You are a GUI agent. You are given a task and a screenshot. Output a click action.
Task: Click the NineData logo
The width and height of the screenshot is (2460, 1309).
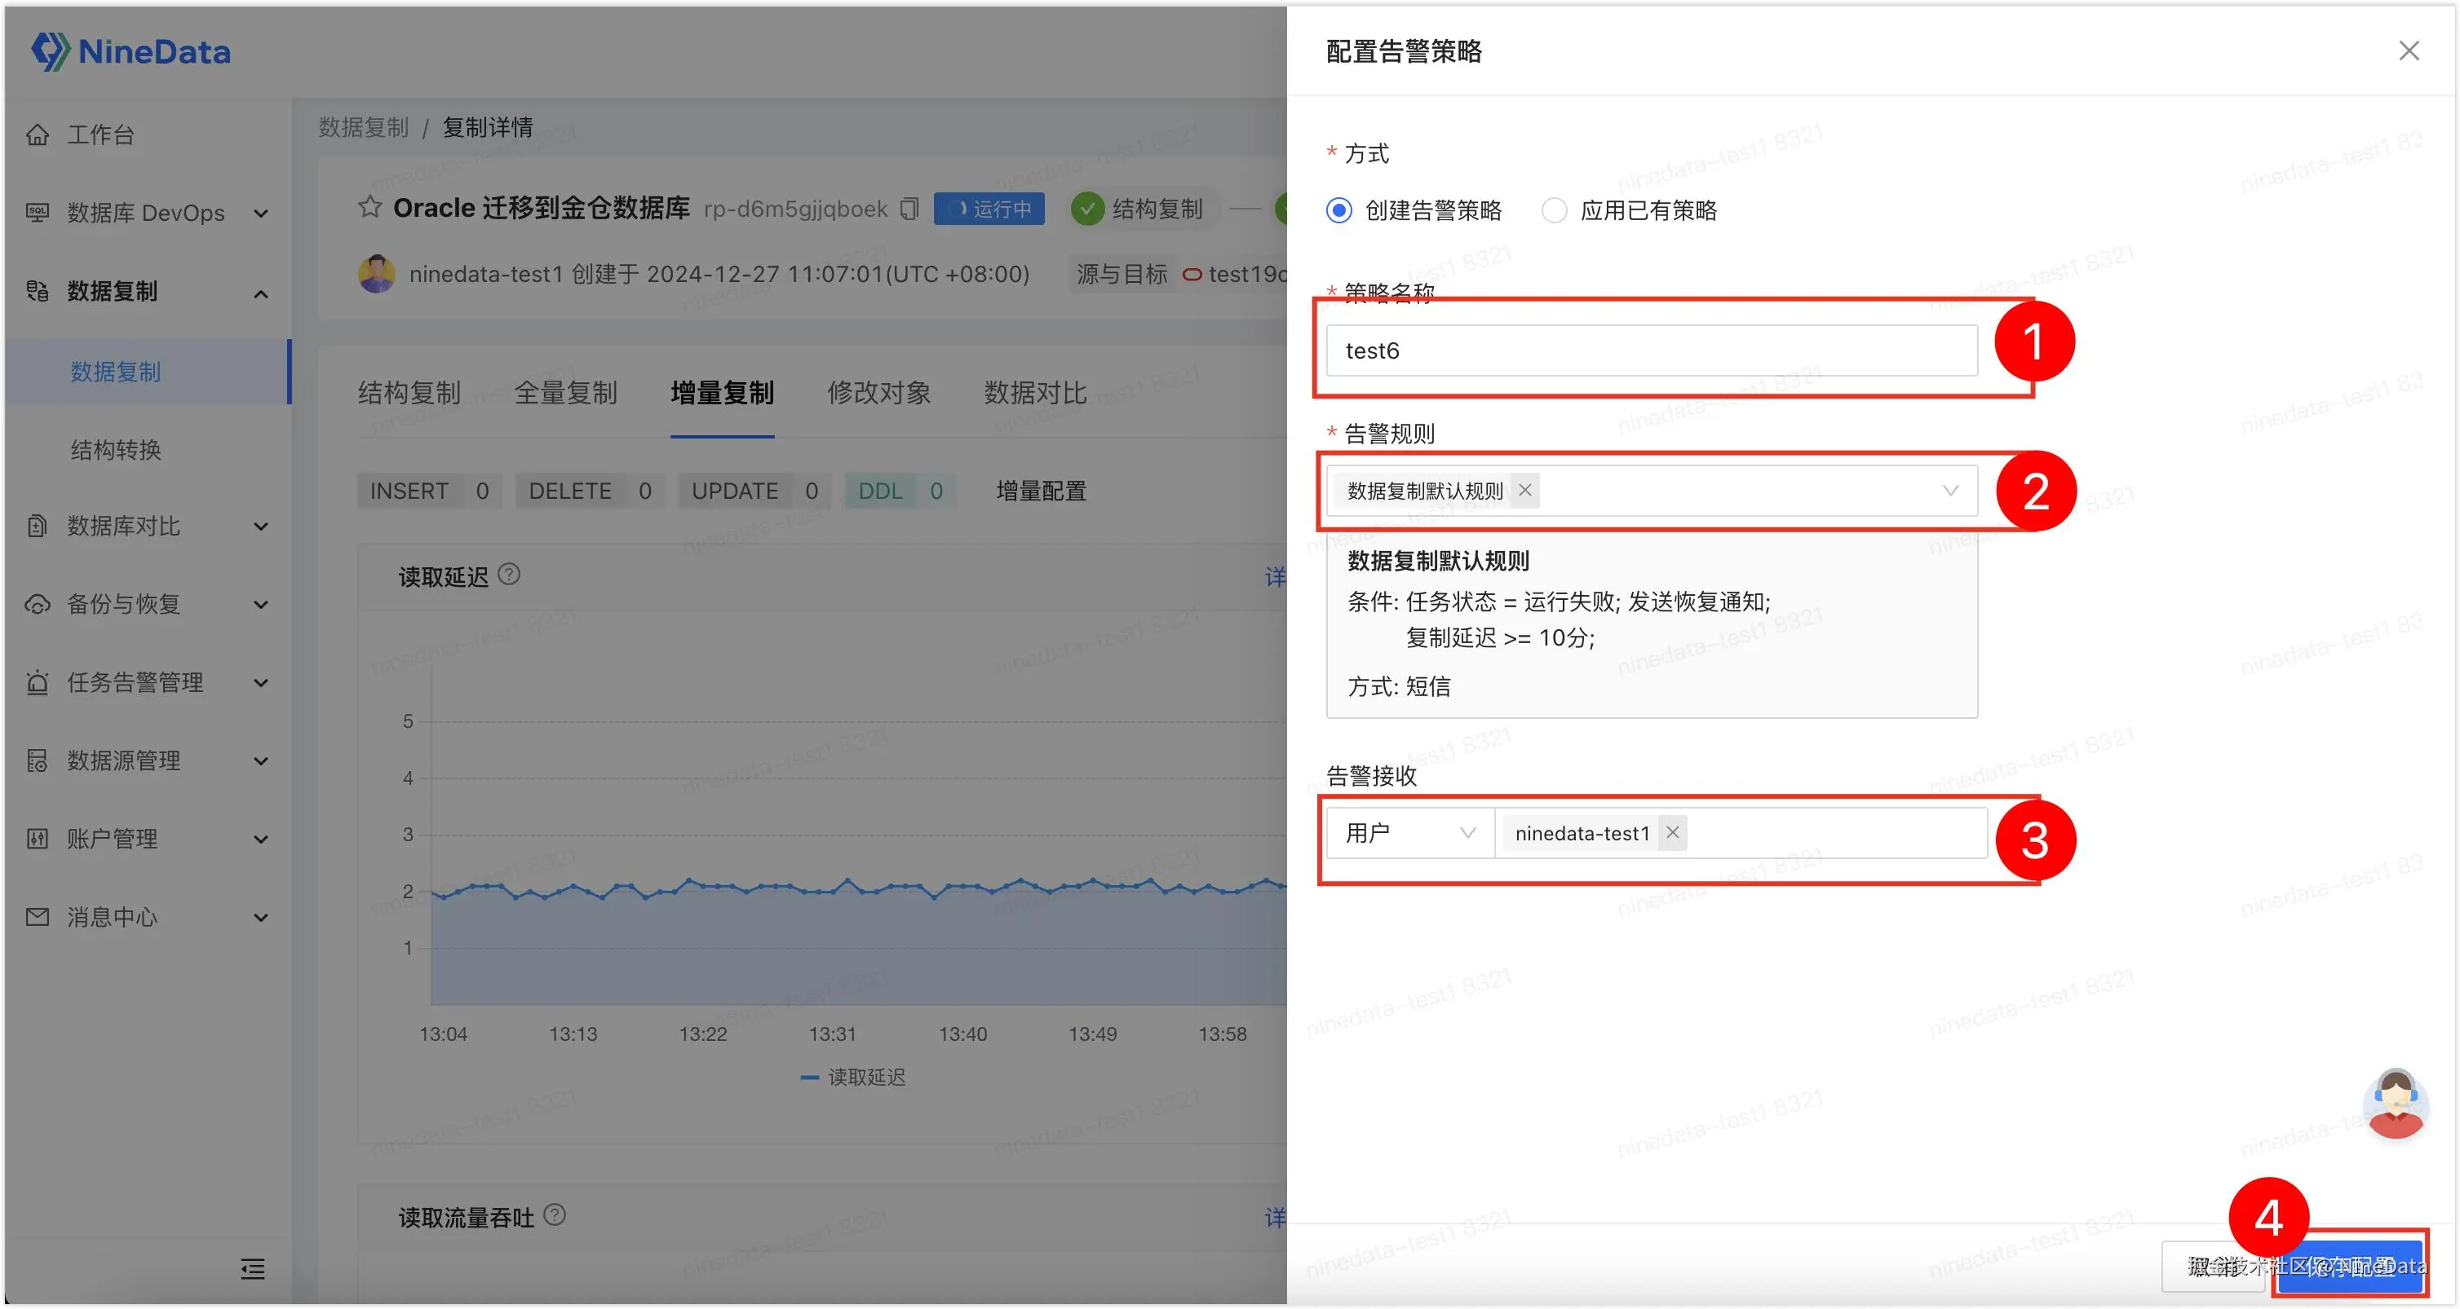(x=131, y=51)
